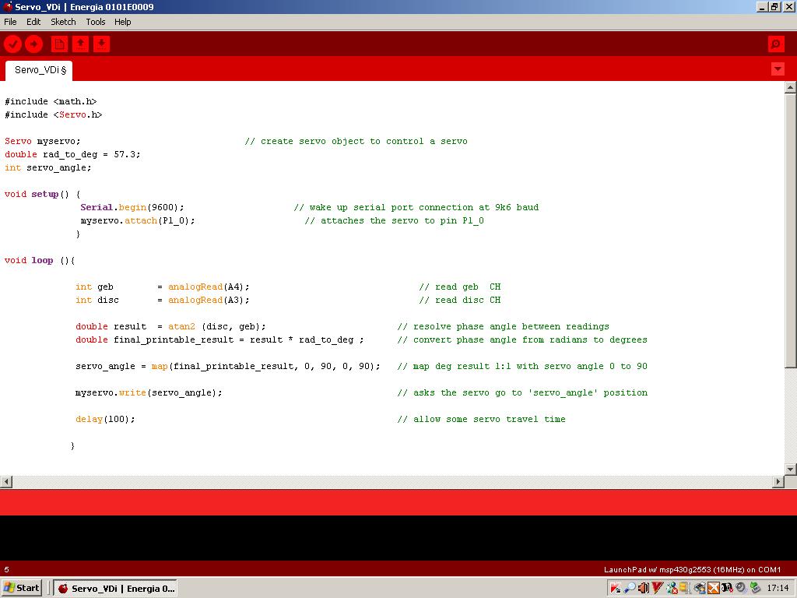The height and width of the screenshot is (598, 797).
Task: Open the Serial Monitor magnifier icon
Action: 775,44
